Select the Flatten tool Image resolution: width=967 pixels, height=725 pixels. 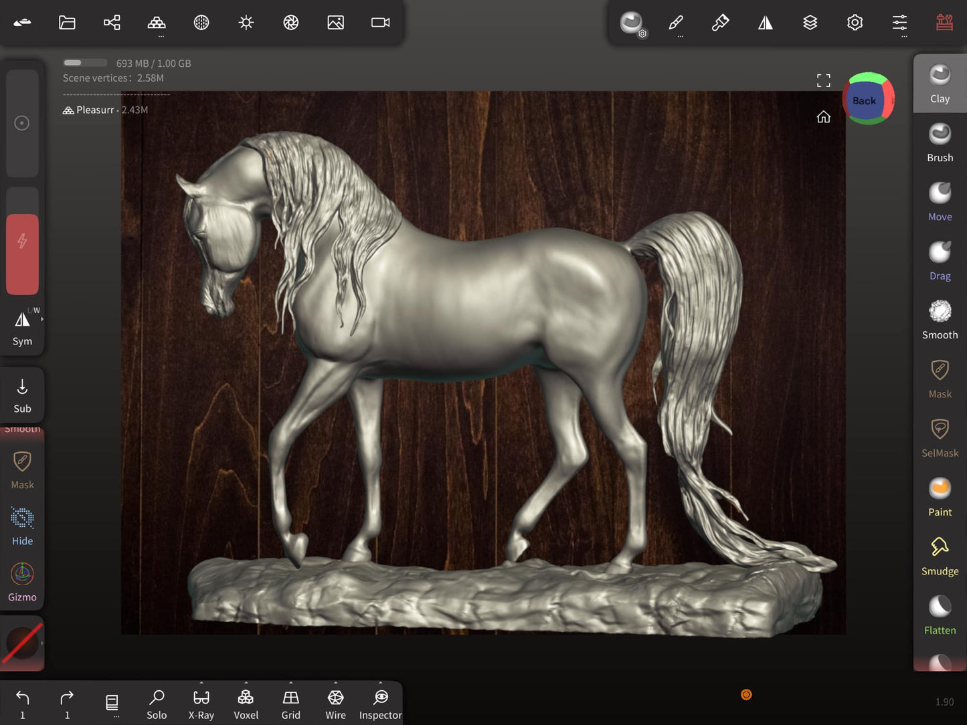pyautogui.click(x=940, y=615)
